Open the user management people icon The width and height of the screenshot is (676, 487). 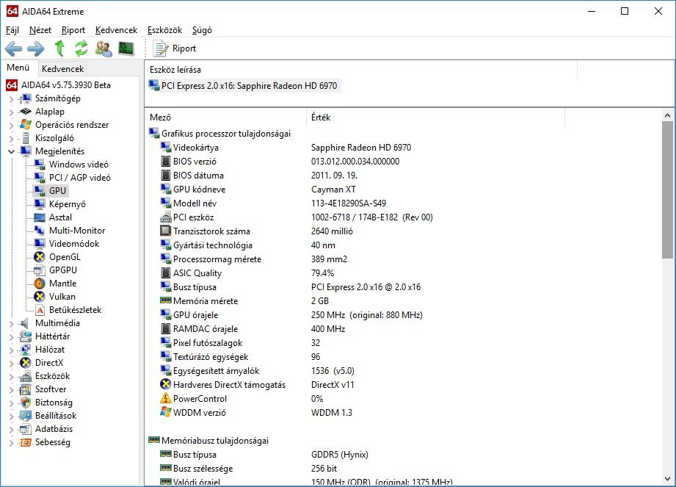[x=103, y=48]
